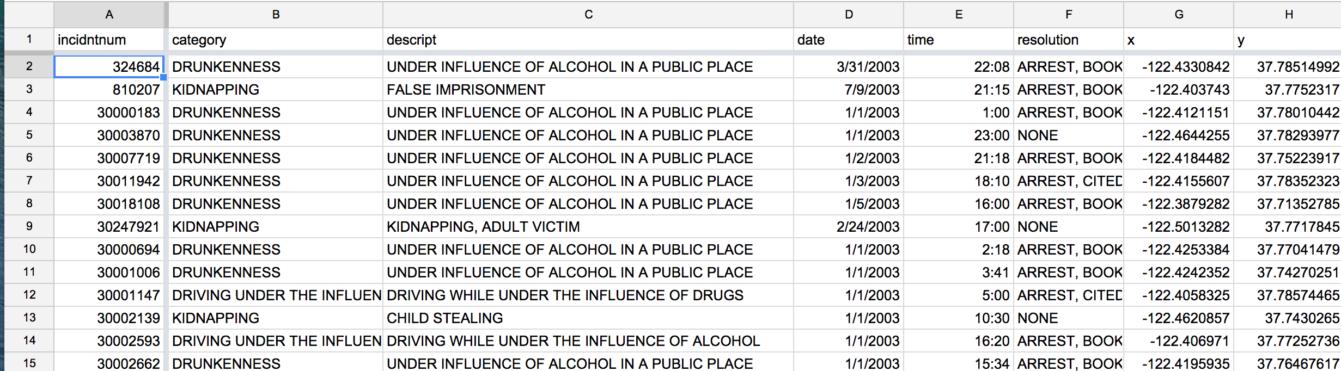Click the 'resolution' header cell
The height and width of the screenshot is (371, 1341).
coord(1069,40)
